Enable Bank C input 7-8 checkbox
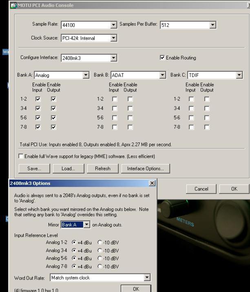 pyautogui.click(x=191, y=127)
